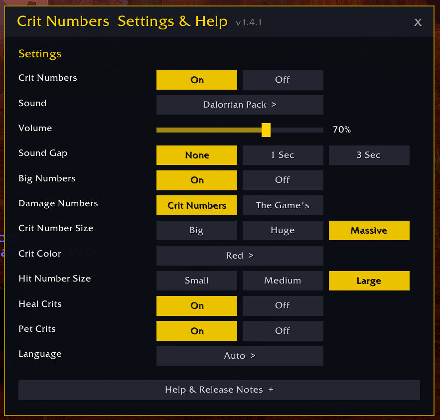440x420 pixels.
Task: Choose The Game's damage numbers
Action: click(x=283, y=205)
